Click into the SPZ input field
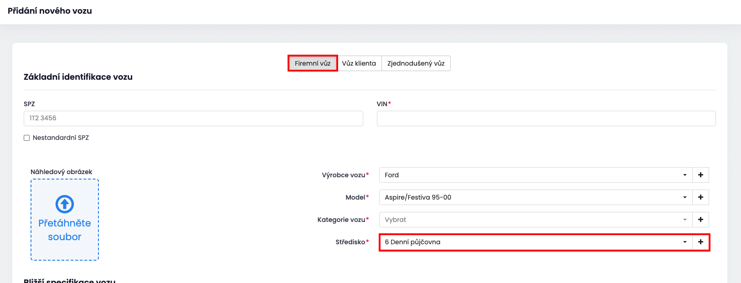This screenshot has height=283, width=741. [193, 118]
